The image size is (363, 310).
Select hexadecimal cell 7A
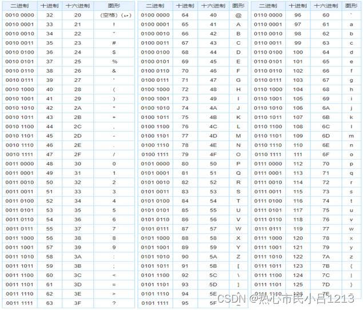click(x=326, y=257)
